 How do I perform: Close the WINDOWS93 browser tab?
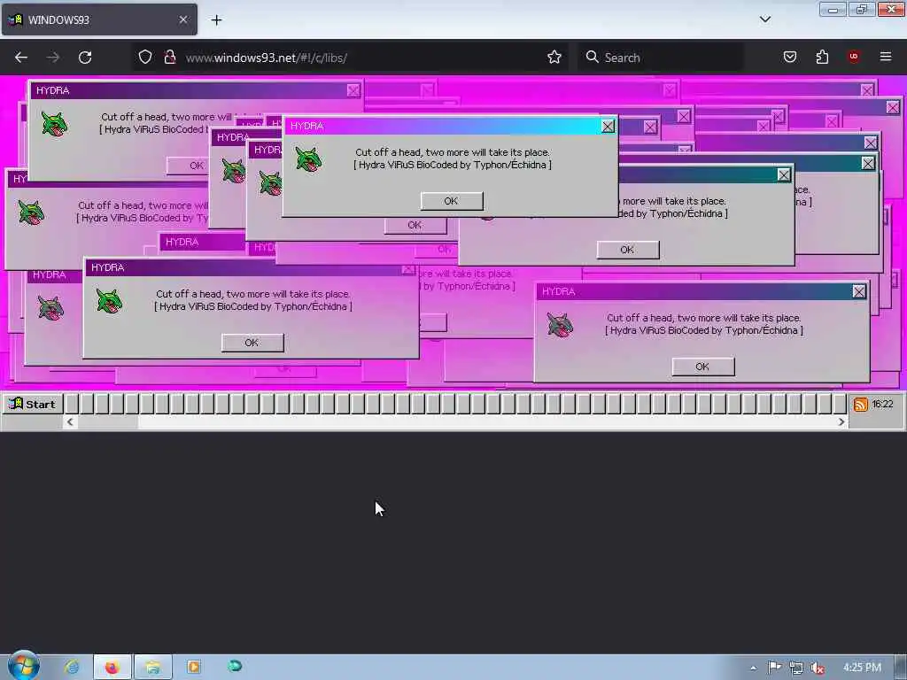pos(182,19)
